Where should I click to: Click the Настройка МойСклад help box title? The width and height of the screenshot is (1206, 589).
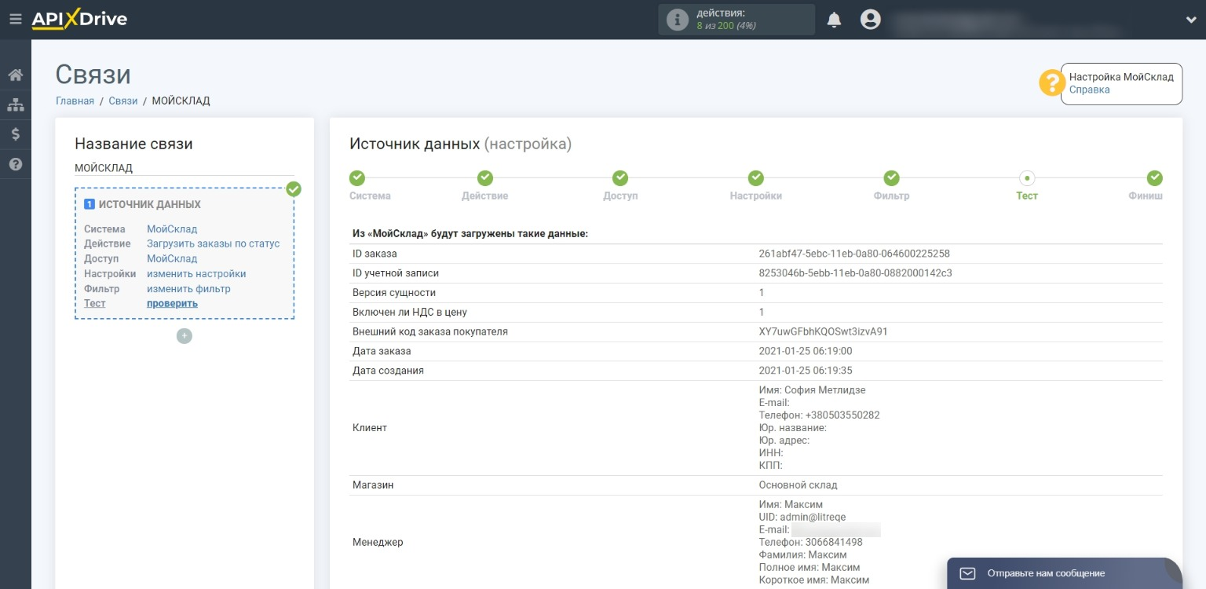[x=1121, y=77]
